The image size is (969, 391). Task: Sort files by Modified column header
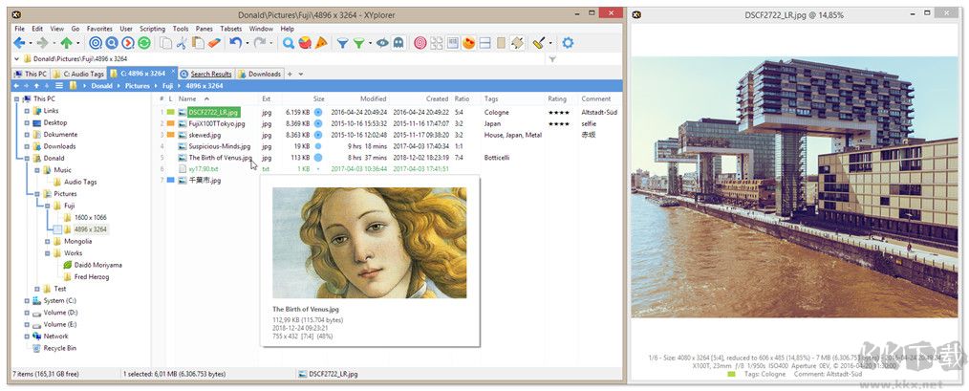373,98
